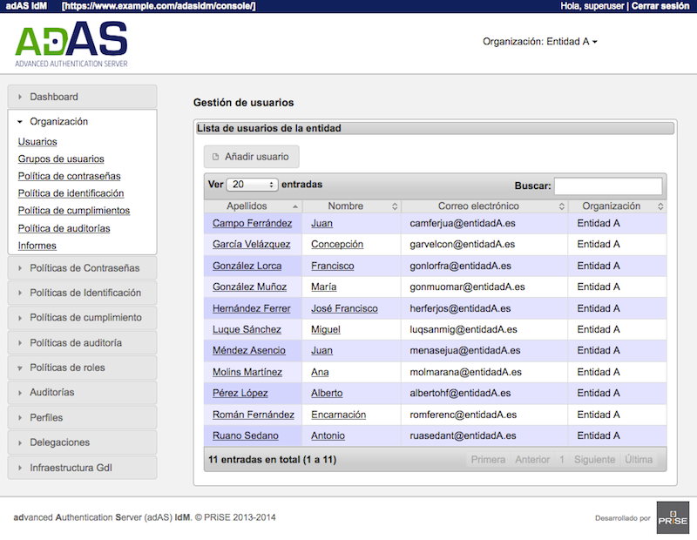
Task: Open user Campo Ferrández
Action: click(x=252, y=223)
